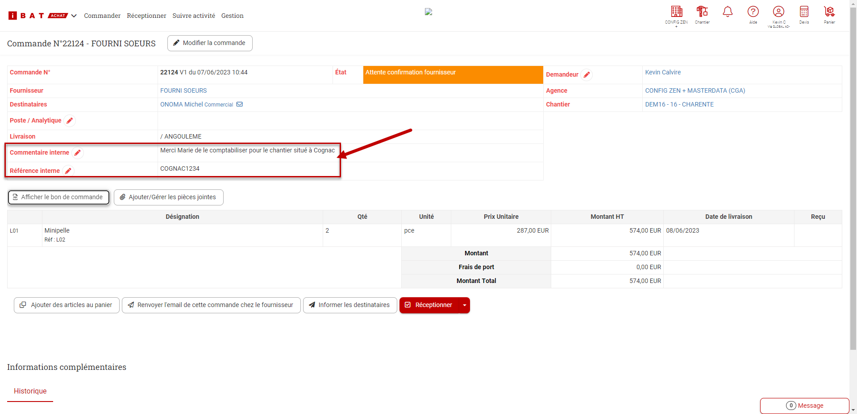This screenshot has height=414, width=857.
Task: Expand the Réceptionner dropdown arrow
Action: coord(465,305)
